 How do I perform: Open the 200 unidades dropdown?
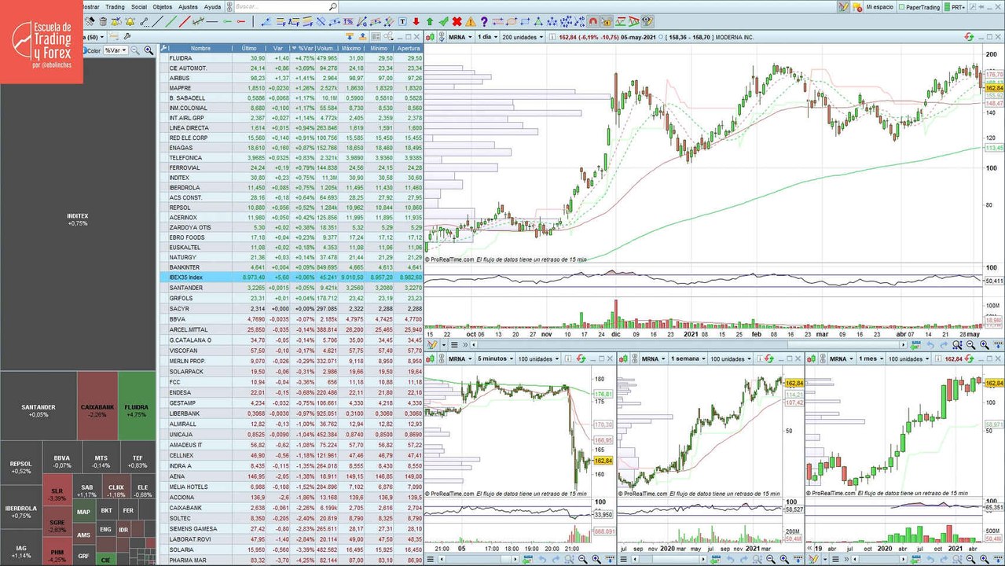tap(523, 37)
